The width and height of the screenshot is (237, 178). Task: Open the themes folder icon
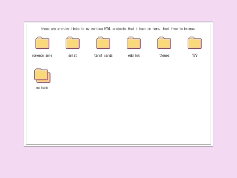[164, 43]
